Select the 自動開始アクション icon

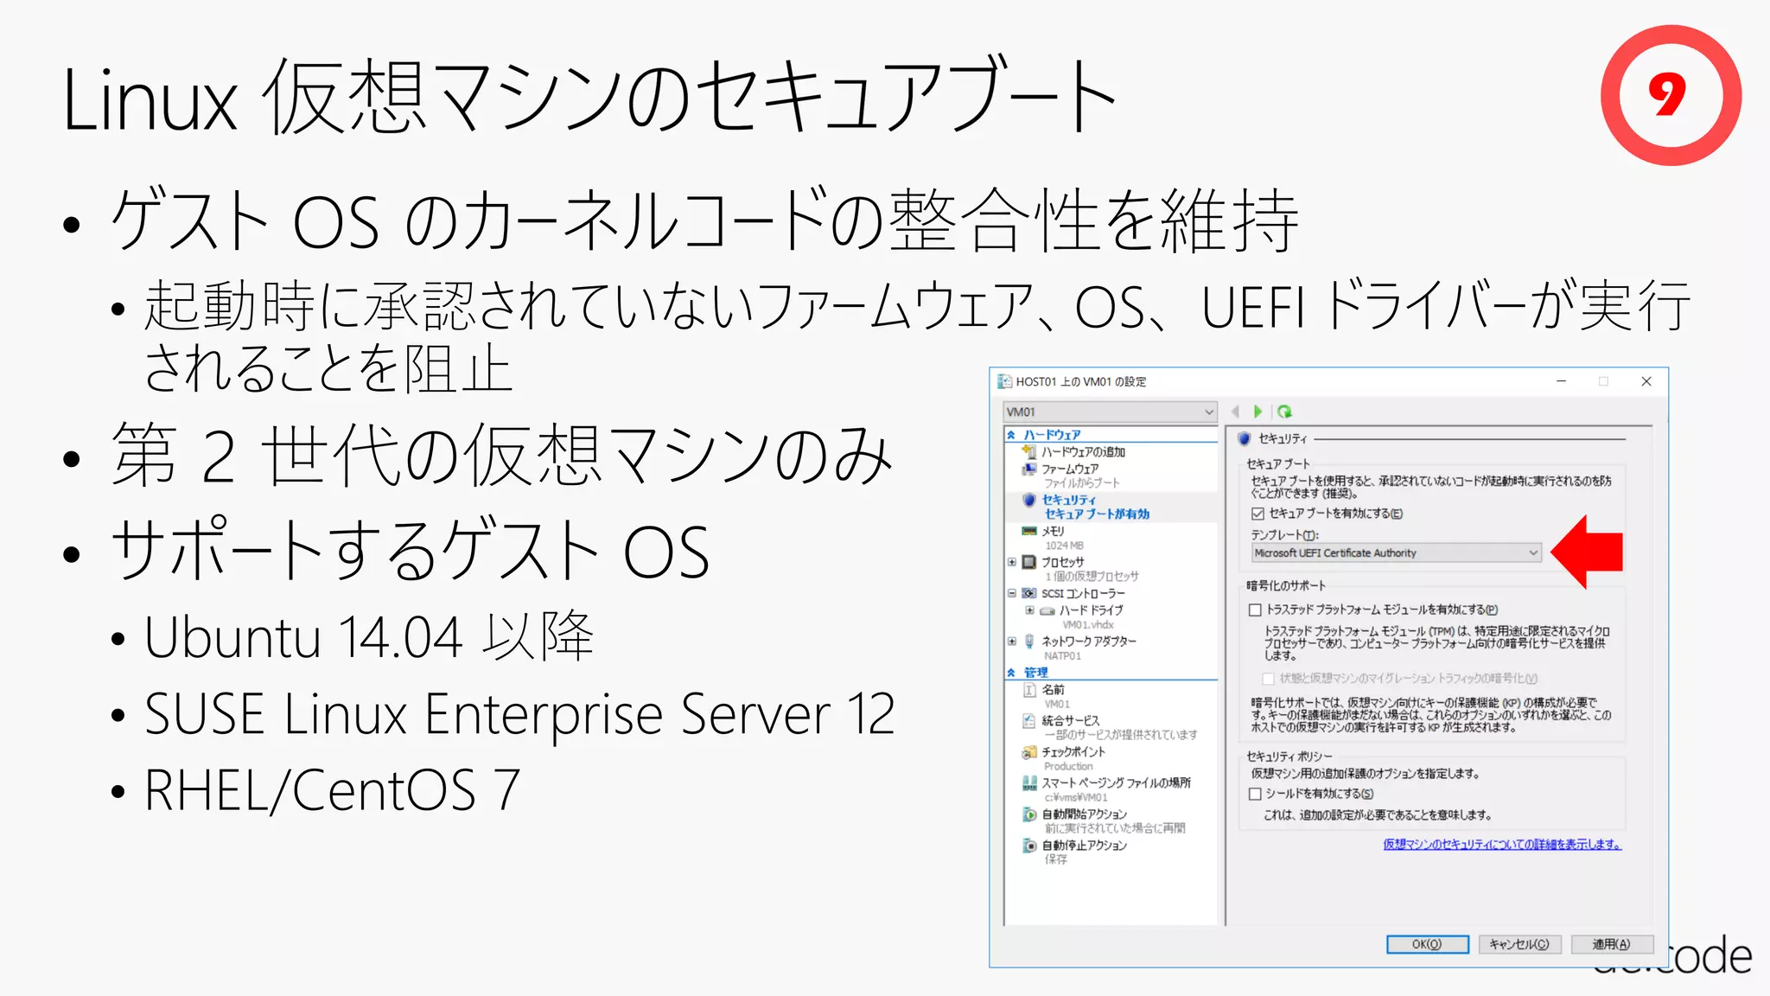(1029, 814)
